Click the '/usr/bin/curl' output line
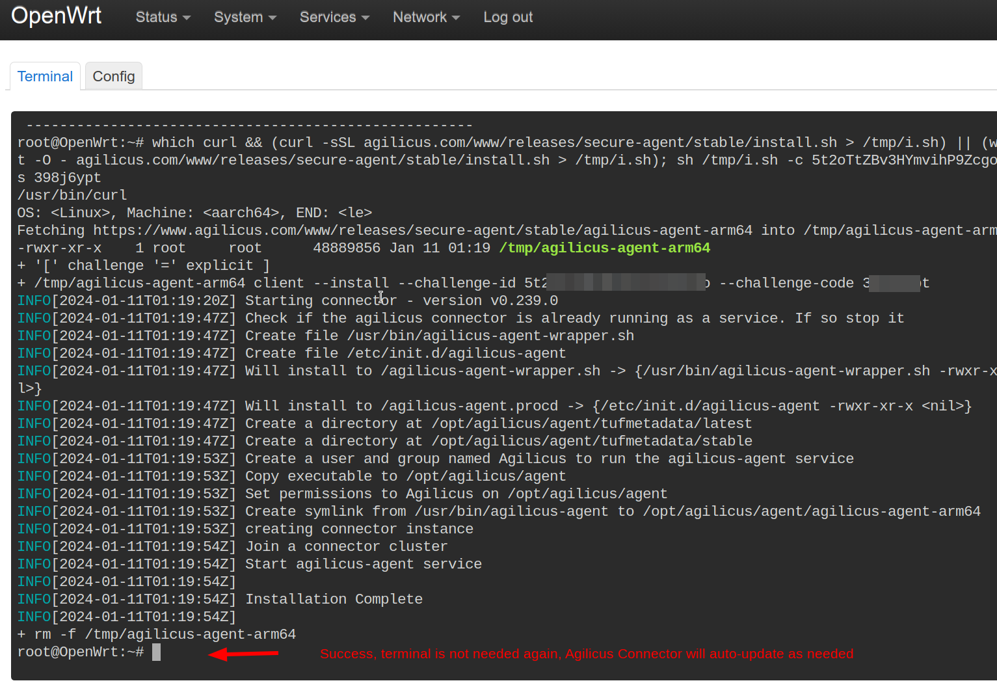This screenshot has height=696, width=997. pos(72,195)
